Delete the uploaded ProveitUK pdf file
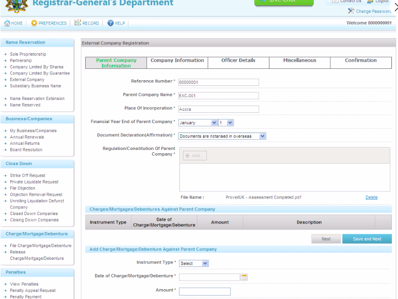Viewport: 398px width, 299px height. point(371,197)
